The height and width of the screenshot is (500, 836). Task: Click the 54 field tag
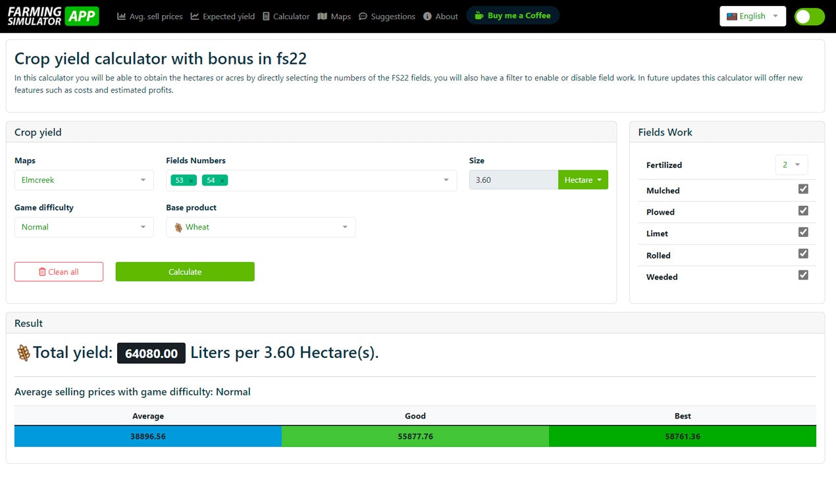(215, 180)
